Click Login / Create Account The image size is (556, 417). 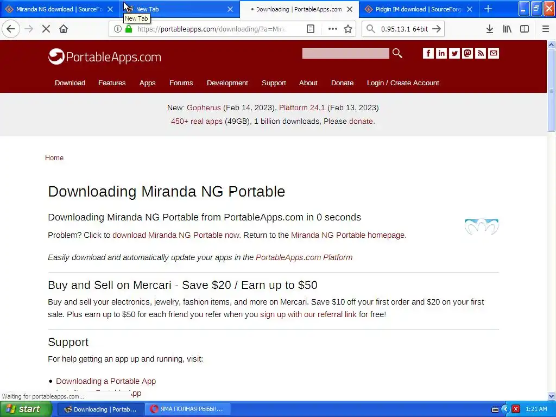pos(403,83)
